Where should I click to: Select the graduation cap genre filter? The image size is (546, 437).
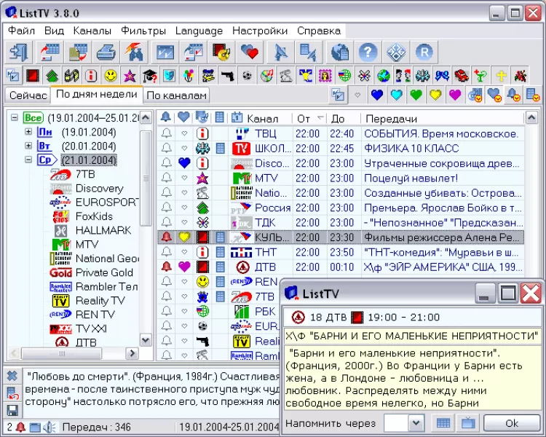149,75
